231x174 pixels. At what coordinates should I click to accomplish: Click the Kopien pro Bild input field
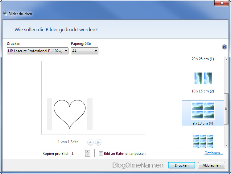tap(77, 153)
